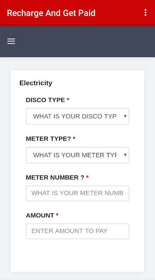Viewport: 155px width, 280px height.
Task: Click the red asterisk beside METER NUMBER
Action: [87, 177]
